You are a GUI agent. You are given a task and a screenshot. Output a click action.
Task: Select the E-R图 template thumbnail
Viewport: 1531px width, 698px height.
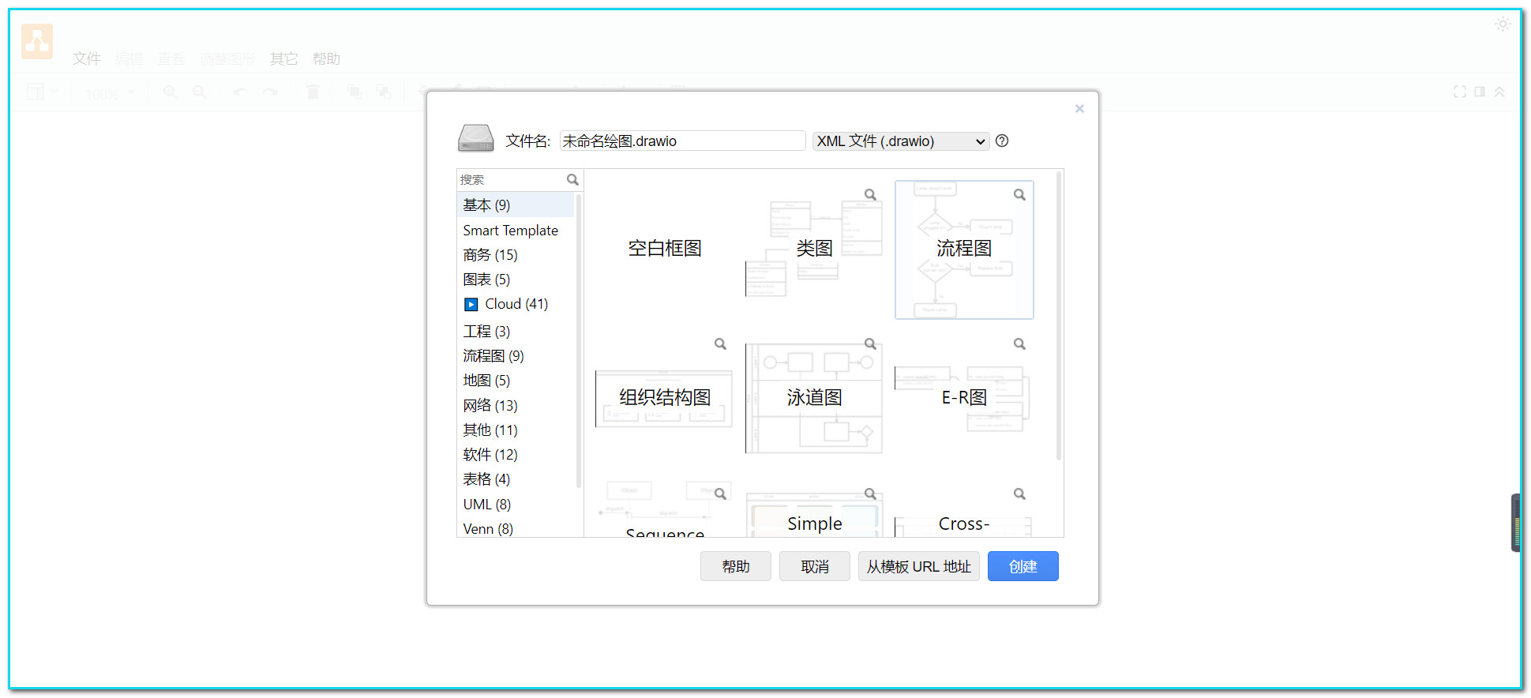tap(964, 397)
